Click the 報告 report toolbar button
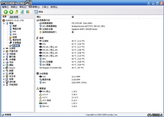Screen dimensions: 164x117 click(x=38, y=12)
